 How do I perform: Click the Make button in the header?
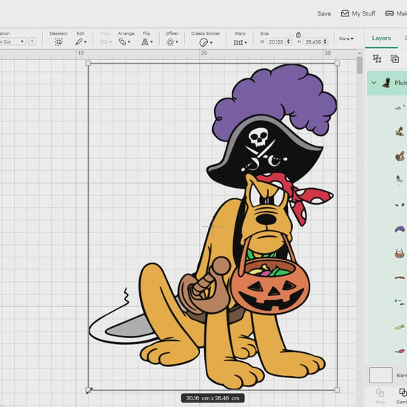click(x=396, y=13)
